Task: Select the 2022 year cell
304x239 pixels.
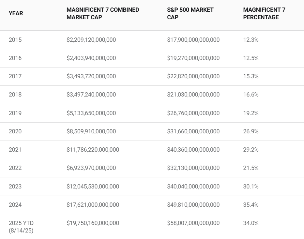Action: coord(15,168)
